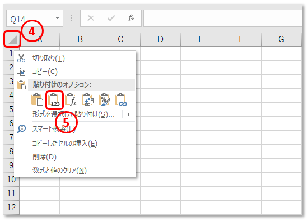The height and width of the screenshot is (221, 308).
Task: Choose Paste Values (123) option
Action: [x=54, y=100]
